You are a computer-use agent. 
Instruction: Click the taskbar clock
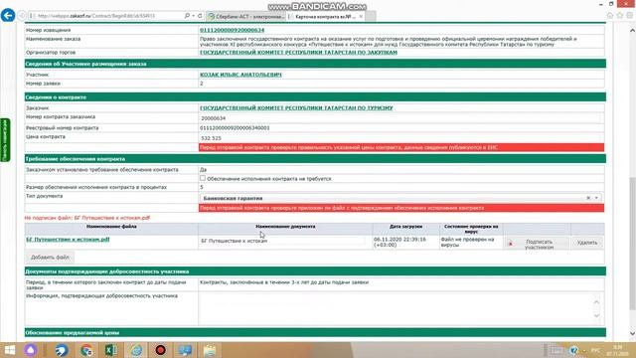(617, 350)
